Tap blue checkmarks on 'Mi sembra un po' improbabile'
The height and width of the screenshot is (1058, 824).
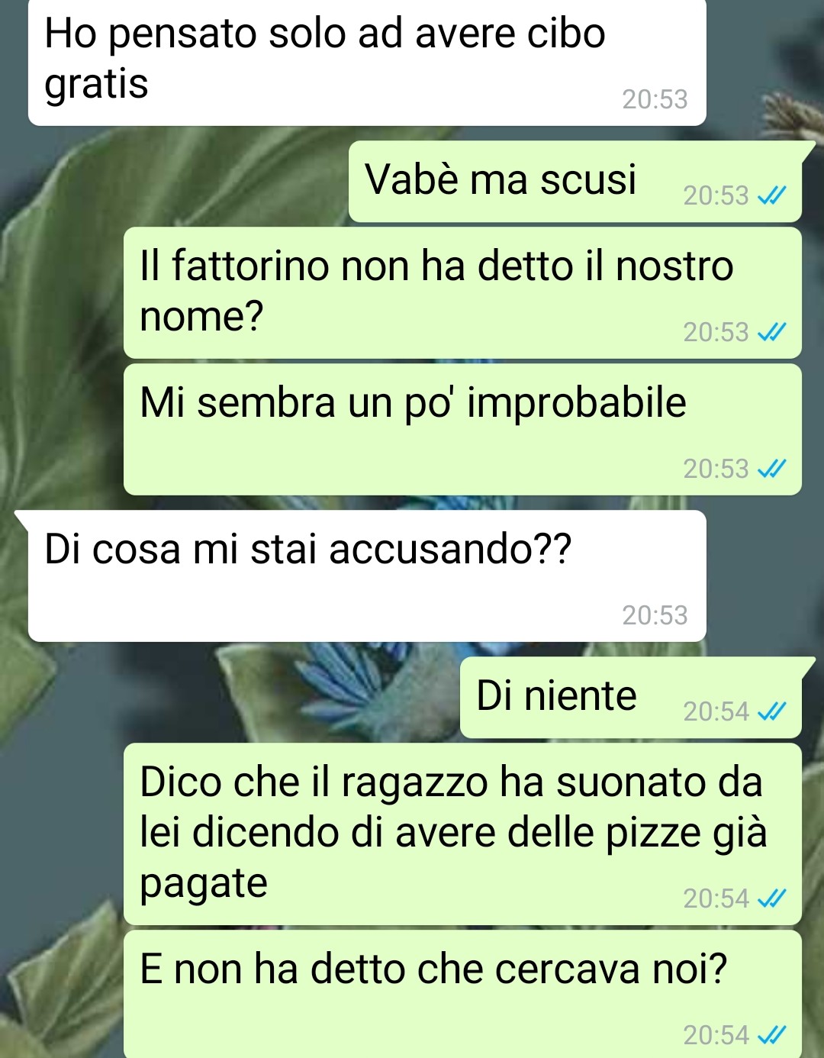tap(771, 469)
